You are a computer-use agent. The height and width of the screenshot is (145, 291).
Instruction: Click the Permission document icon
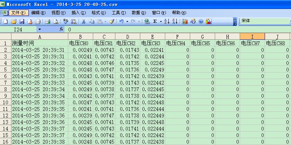pos(30,21)
